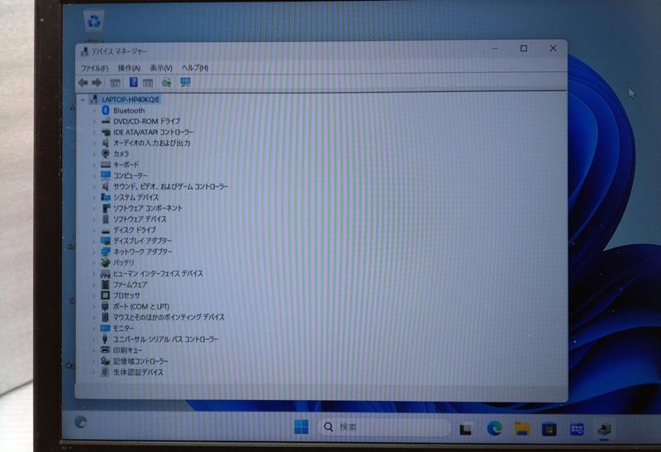The height and width of the screenshot is (452, 661).
Task: Select the システム デバイス item
Action: [136, 197]
